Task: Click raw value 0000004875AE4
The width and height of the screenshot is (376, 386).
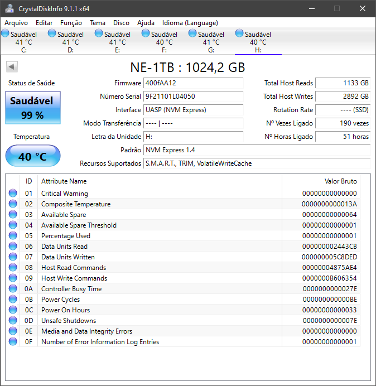Action: pos(330,268)
